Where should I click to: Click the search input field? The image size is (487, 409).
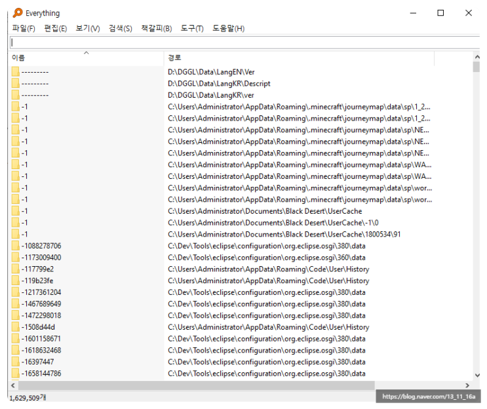click(244, 43)
